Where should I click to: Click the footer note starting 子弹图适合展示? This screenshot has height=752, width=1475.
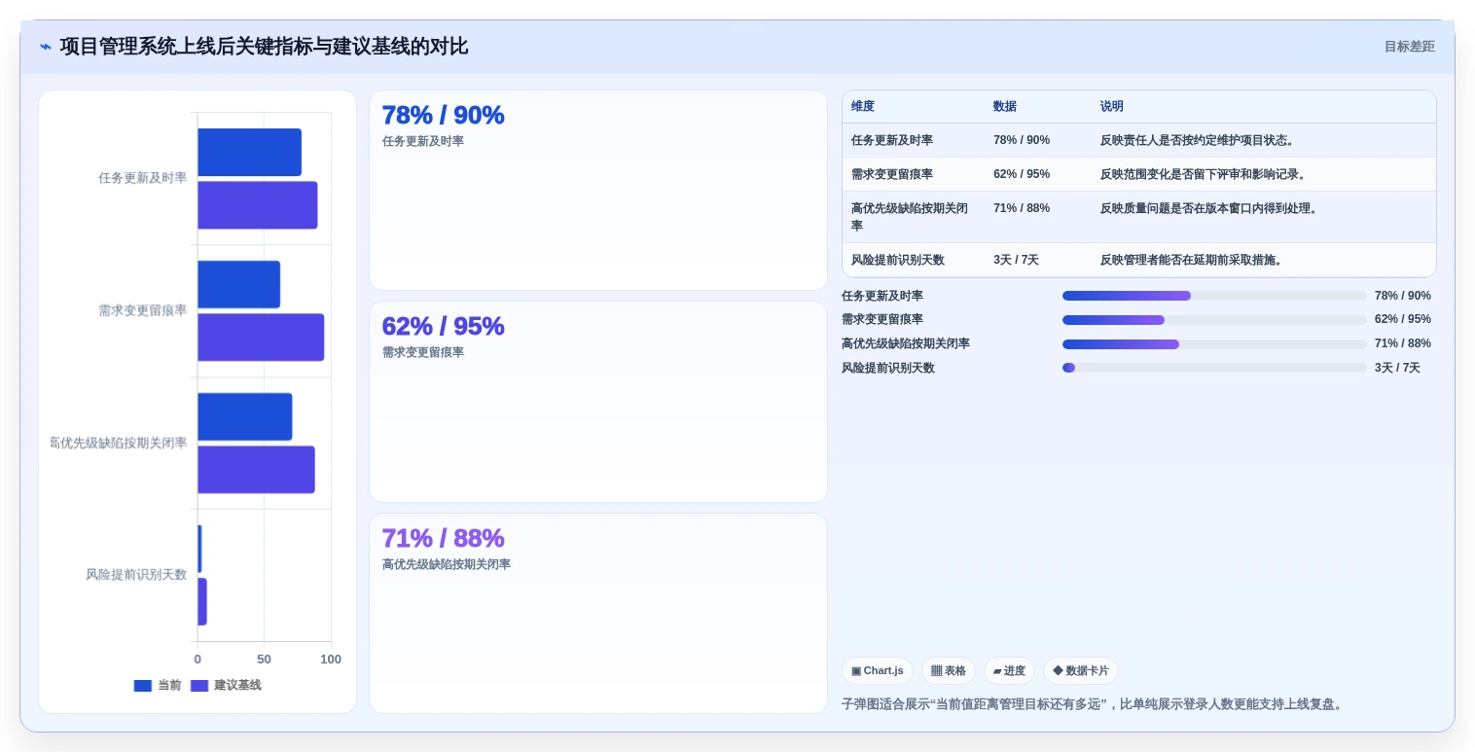coord(1094,704)
